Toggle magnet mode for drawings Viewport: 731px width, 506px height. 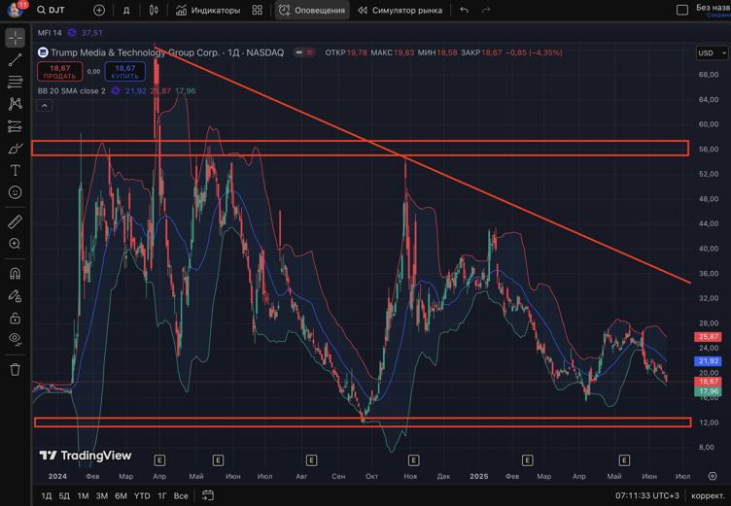(x=15, y=274)
